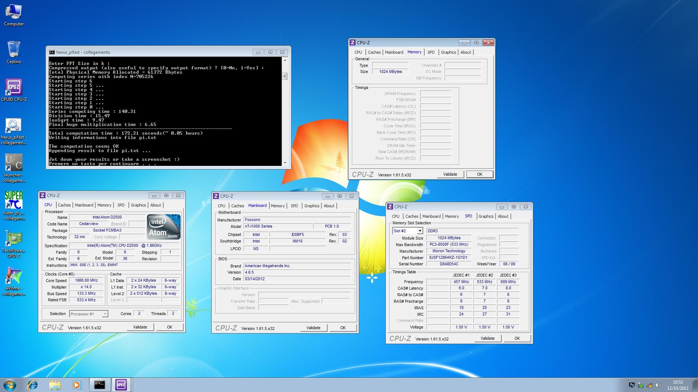Click the console scrollbar up arrow
This screenshot has height=392, width=698.
(285, 60)
